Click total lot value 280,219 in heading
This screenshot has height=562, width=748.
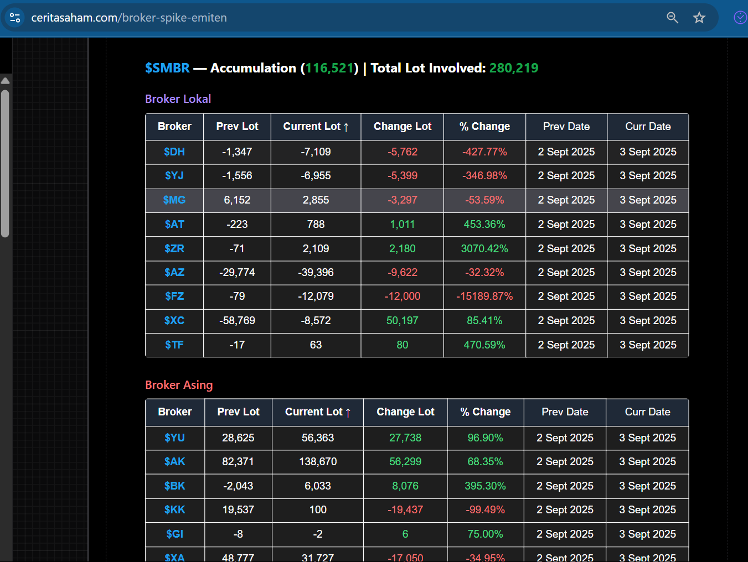[x=514, y=68]
